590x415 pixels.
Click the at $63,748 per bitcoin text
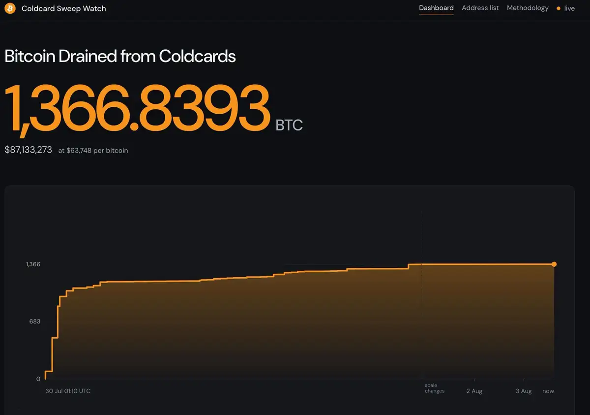(x=93, y=151)
